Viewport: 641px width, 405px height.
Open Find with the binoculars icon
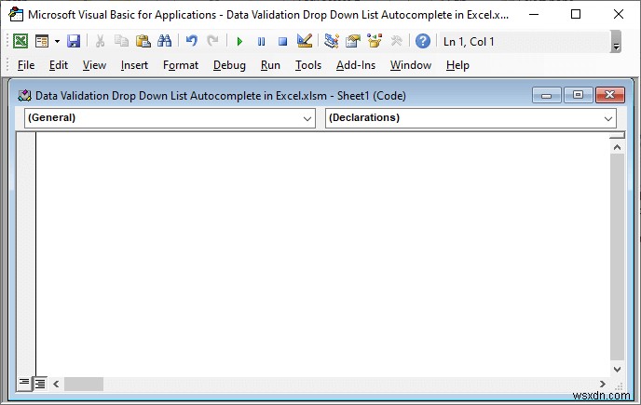coord(164,41)
